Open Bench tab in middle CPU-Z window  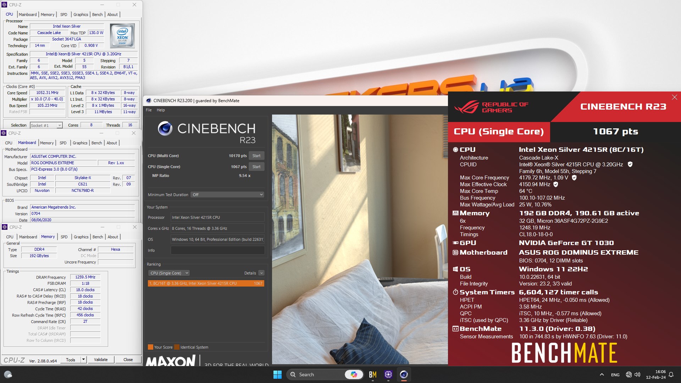click(x=96, y=143)
